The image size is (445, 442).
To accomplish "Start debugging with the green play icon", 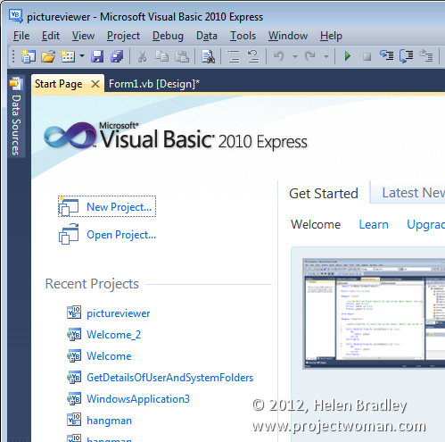I will point(347,56).
